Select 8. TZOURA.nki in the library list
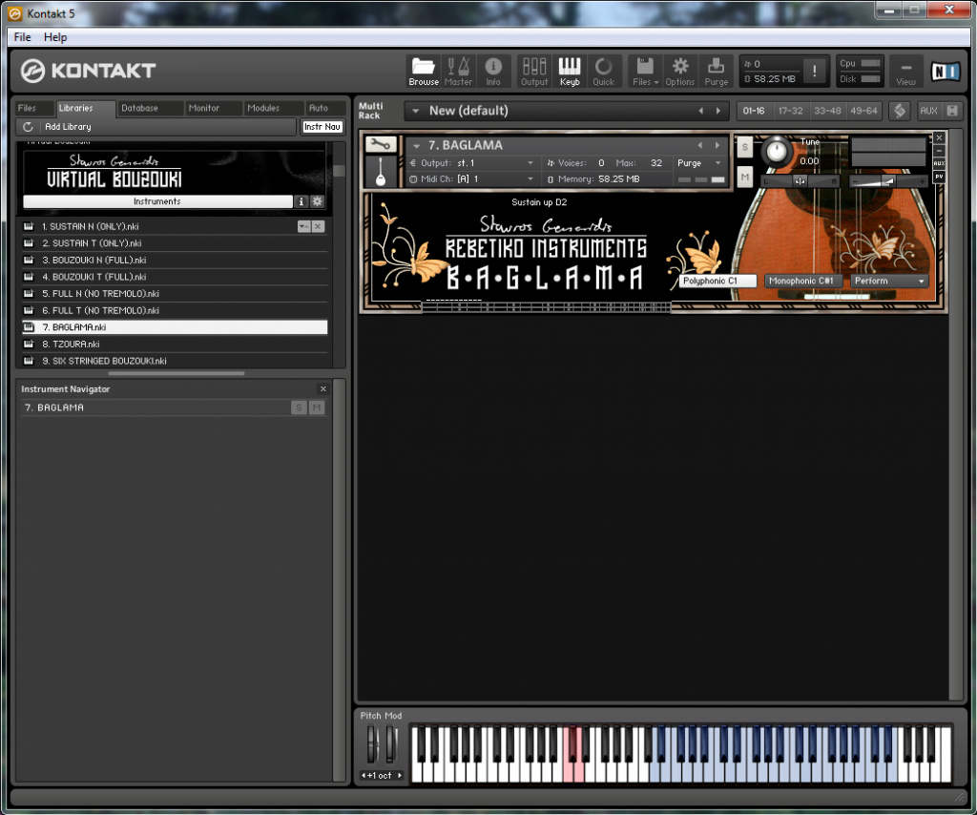This screenshot has width=977, height=815. click(175, 344)
